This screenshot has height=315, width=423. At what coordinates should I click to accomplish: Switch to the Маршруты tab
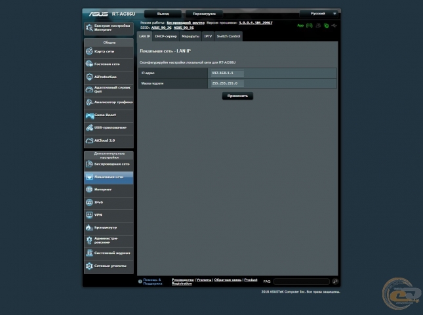coord(190,37)
